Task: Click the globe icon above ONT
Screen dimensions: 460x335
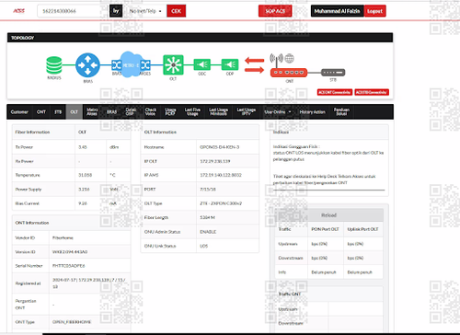Action: [290, 58]
